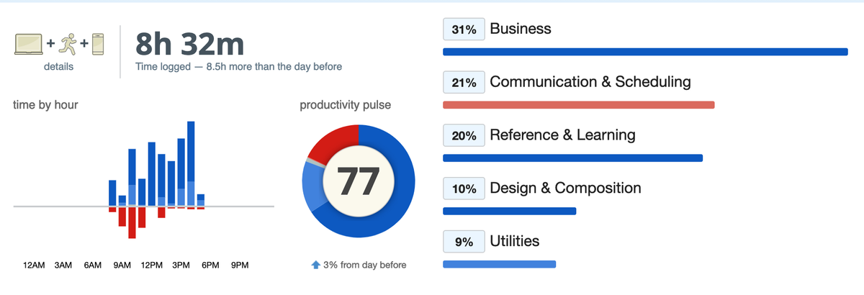The width and height of the screenshot is (864, 295).
Task: Click the mobile phone device icon
Action: click(97, 43)
